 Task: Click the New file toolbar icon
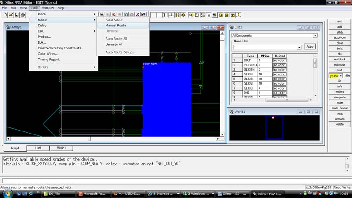click(5, 15)
